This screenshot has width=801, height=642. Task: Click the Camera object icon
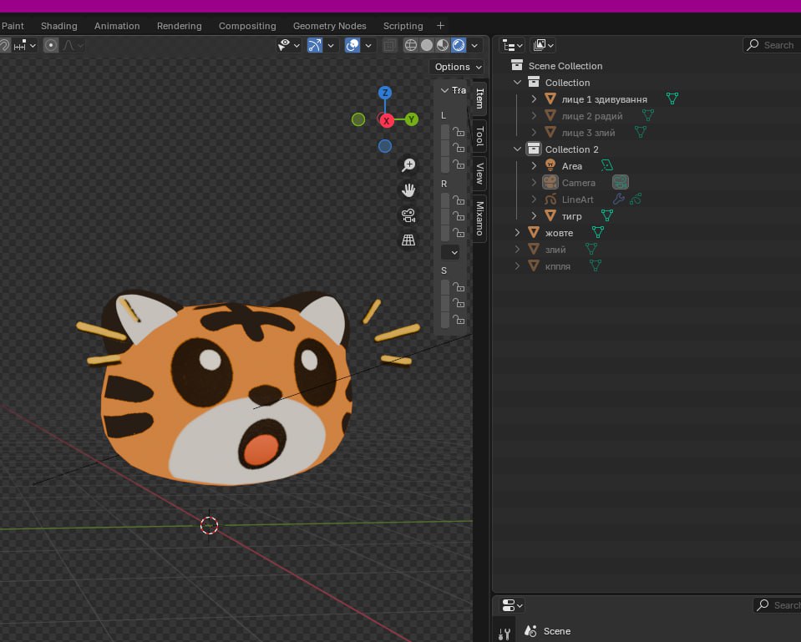point(550,182)
